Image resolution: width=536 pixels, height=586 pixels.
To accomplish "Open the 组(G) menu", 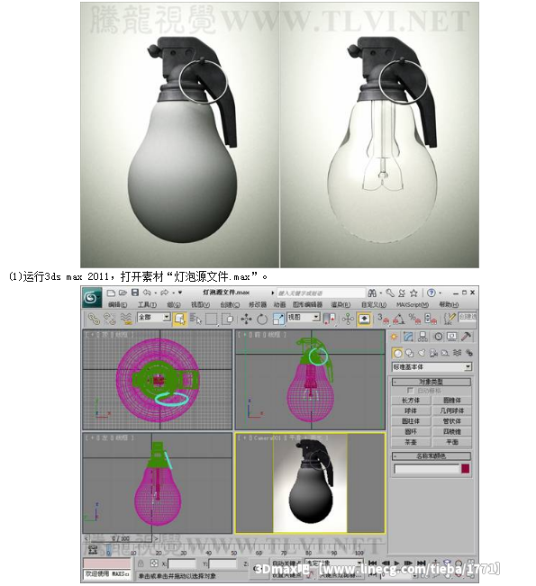I will (174, 304).
